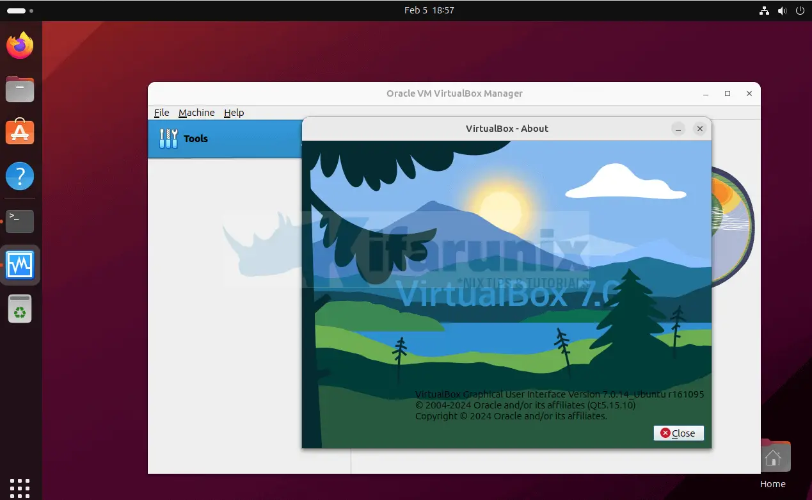Open the File menu
812x500 pixels.
click(161, 113)
